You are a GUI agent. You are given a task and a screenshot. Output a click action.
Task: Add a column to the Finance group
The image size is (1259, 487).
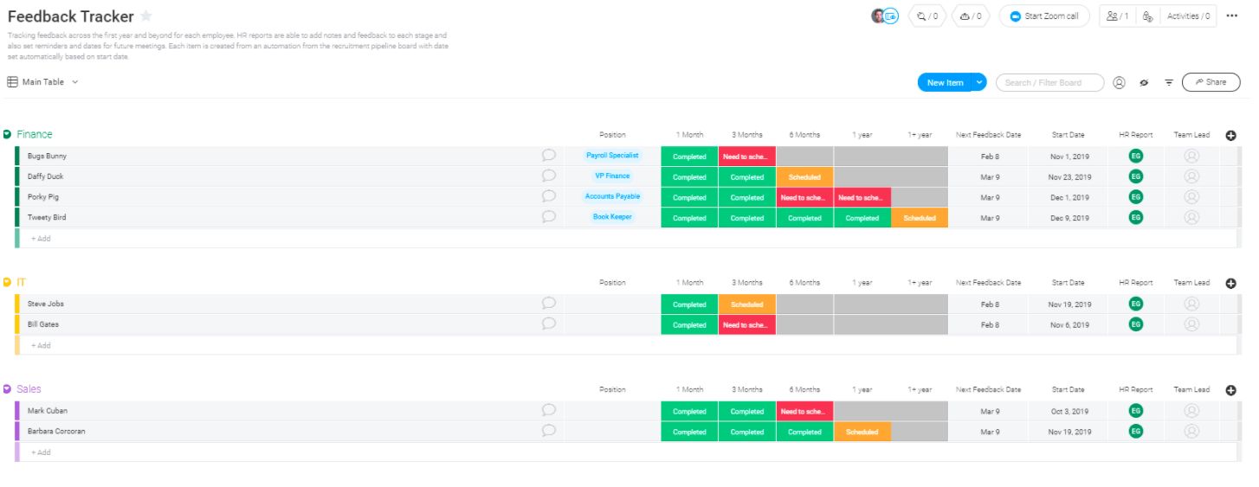tap(1230, 135)
